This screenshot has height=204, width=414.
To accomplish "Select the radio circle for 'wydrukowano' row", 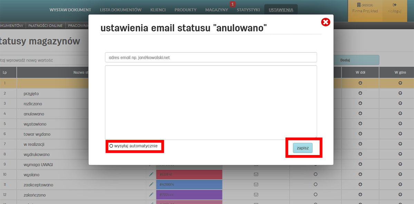I will coord(315,154).
